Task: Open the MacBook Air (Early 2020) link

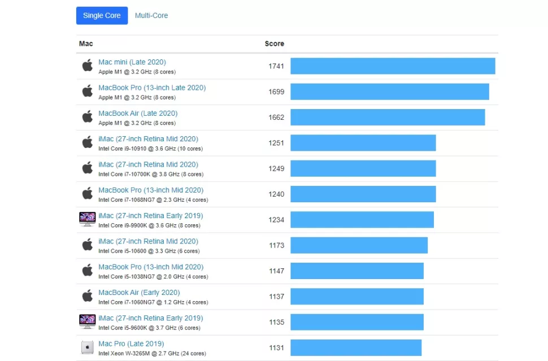Action: (139, 293)
